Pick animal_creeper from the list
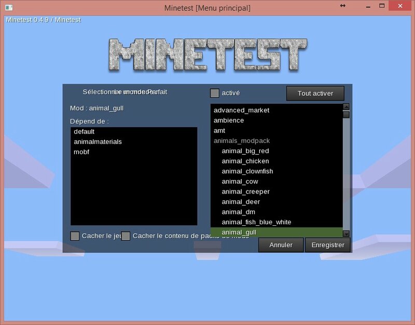 (245, 192)
